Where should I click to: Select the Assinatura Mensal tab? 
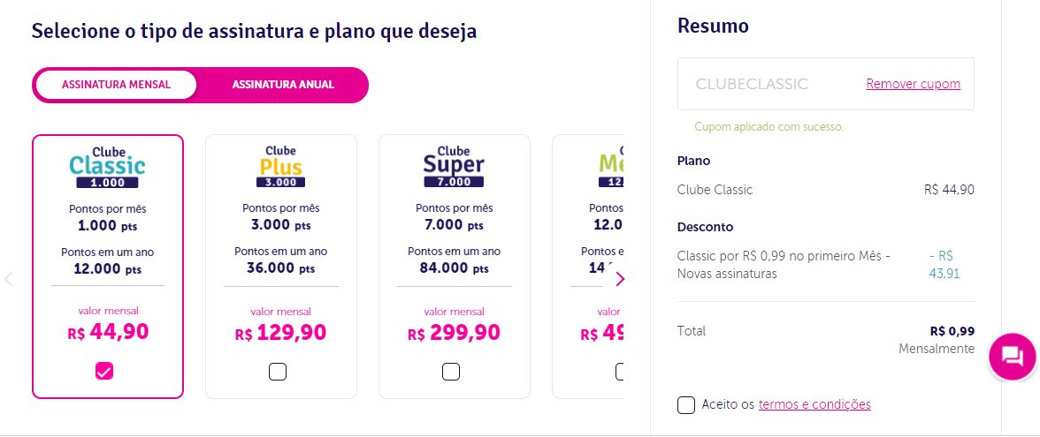point(116,85)
